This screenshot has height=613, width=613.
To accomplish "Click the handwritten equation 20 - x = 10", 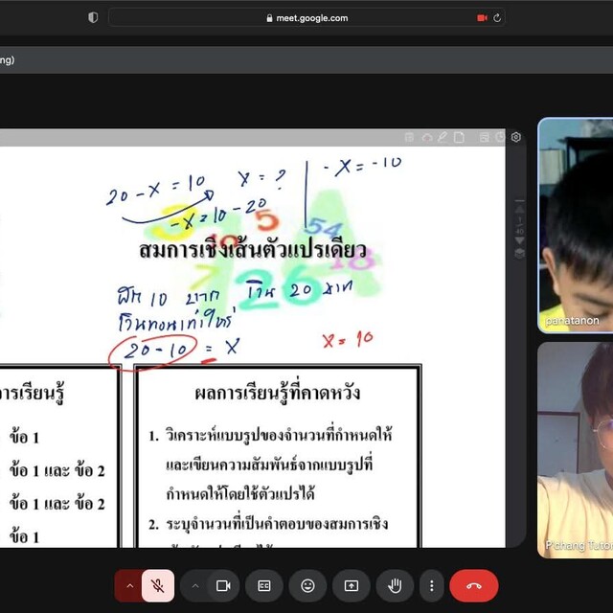I will (156, 190).
